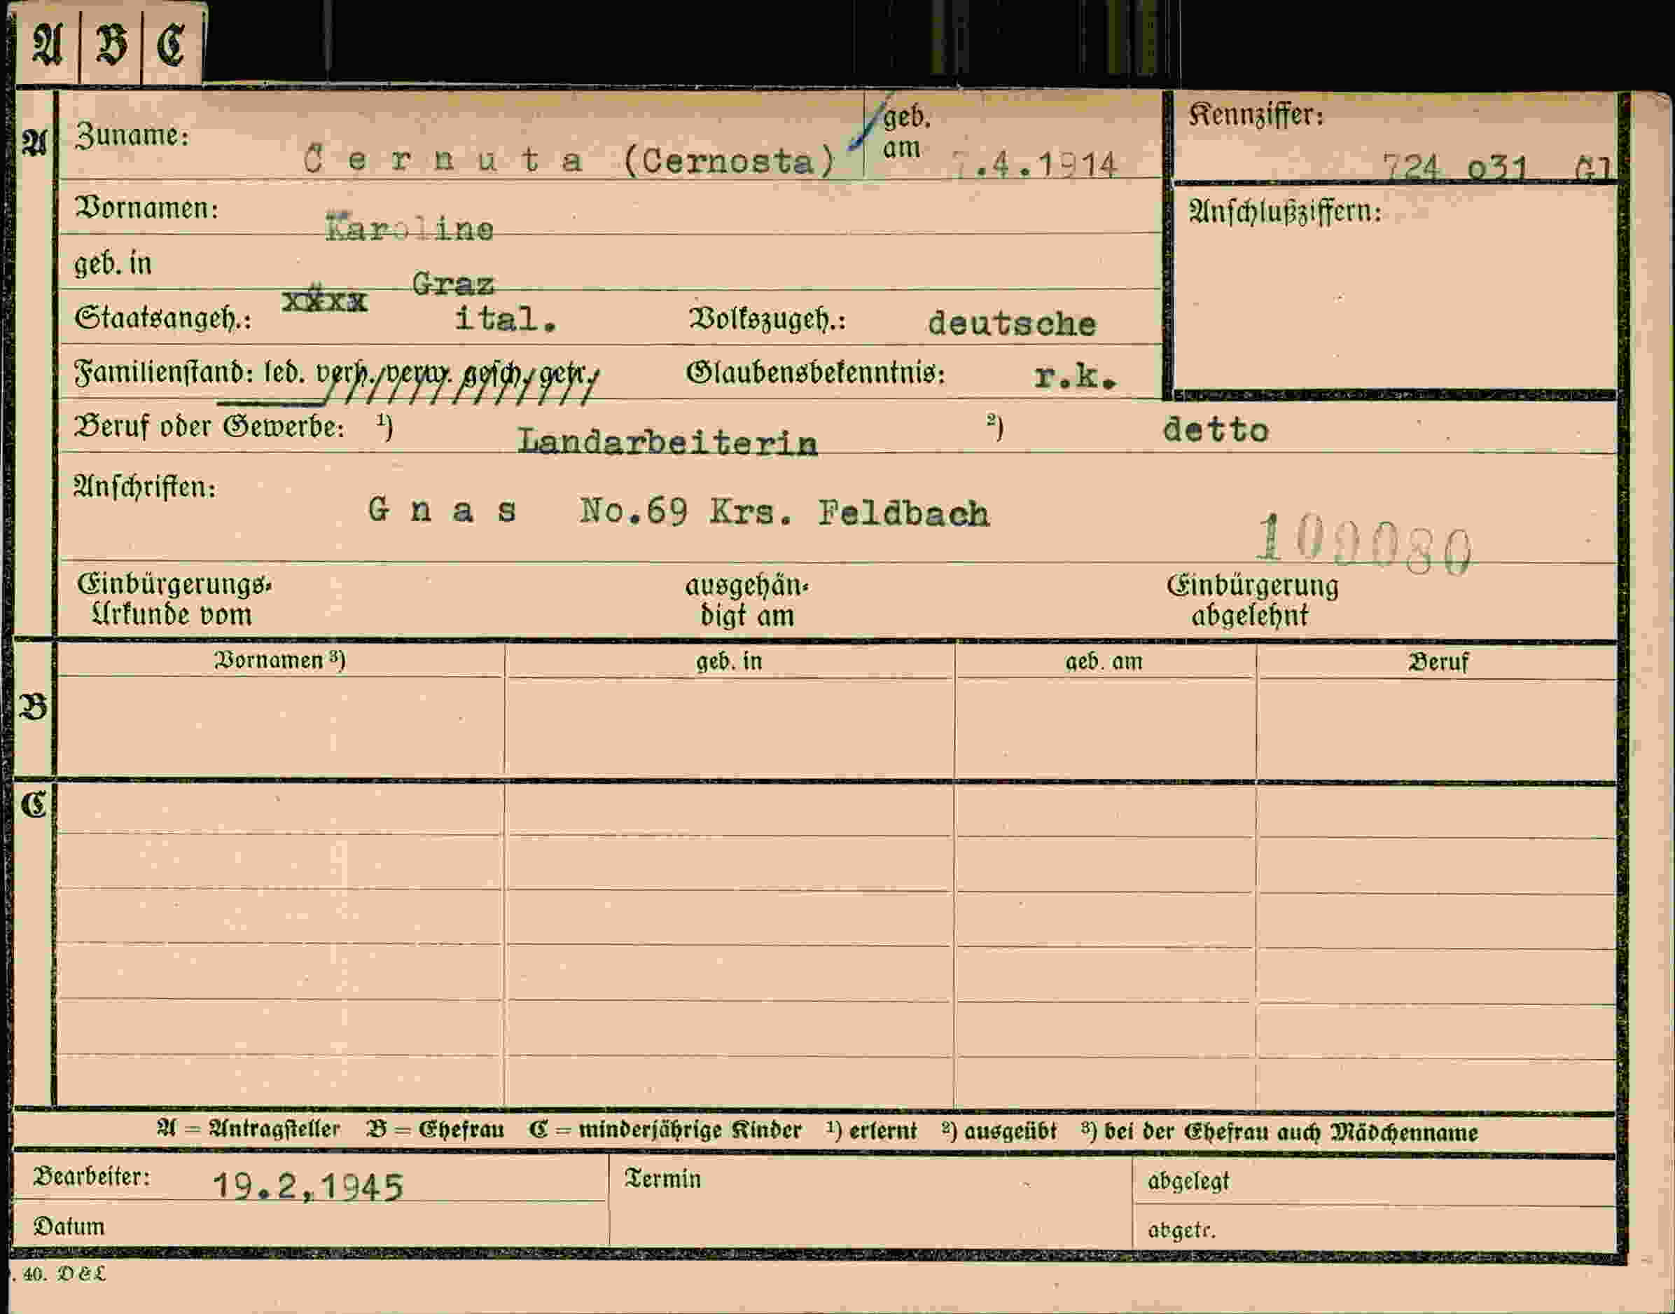This screenshot has width=1675, height=1314.
Task: Select the occupation 'Landarbeiterin'
Action: tap(667, 441)
